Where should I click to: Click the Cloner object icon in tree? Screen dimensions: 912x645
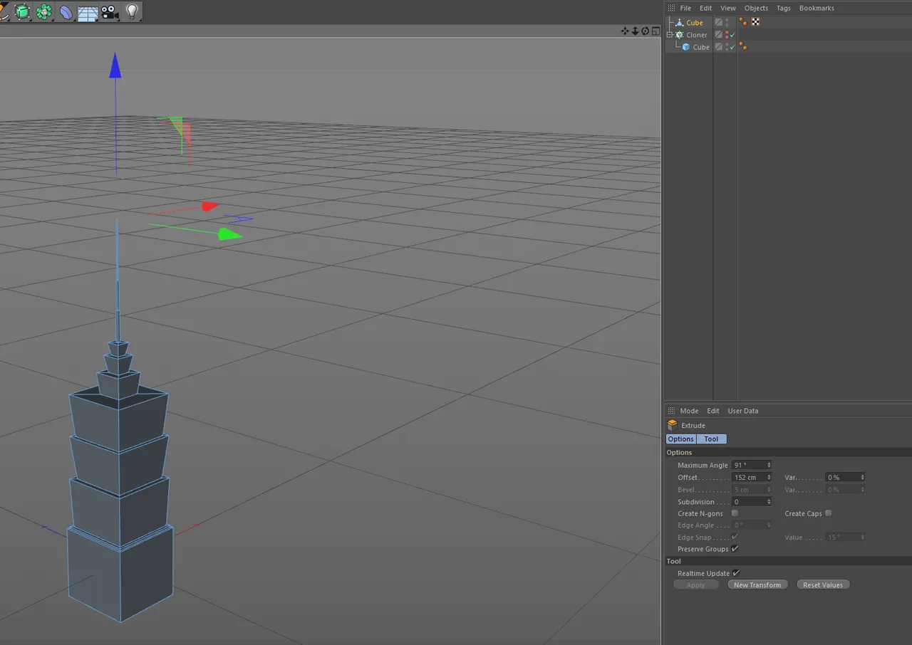(679, 35)
